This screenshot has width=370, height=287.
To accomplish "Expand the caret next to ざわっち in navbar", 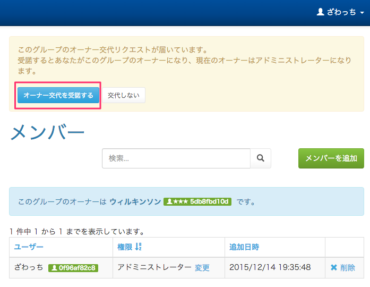I will [x=362, y=12].
